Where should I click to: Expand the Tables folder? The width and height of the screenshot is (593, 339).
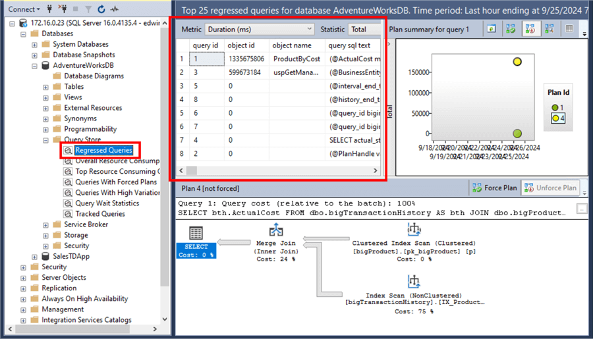[45, 87]
